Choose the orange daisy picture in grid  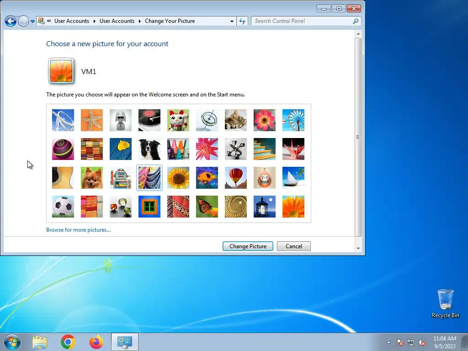(293, 207)
